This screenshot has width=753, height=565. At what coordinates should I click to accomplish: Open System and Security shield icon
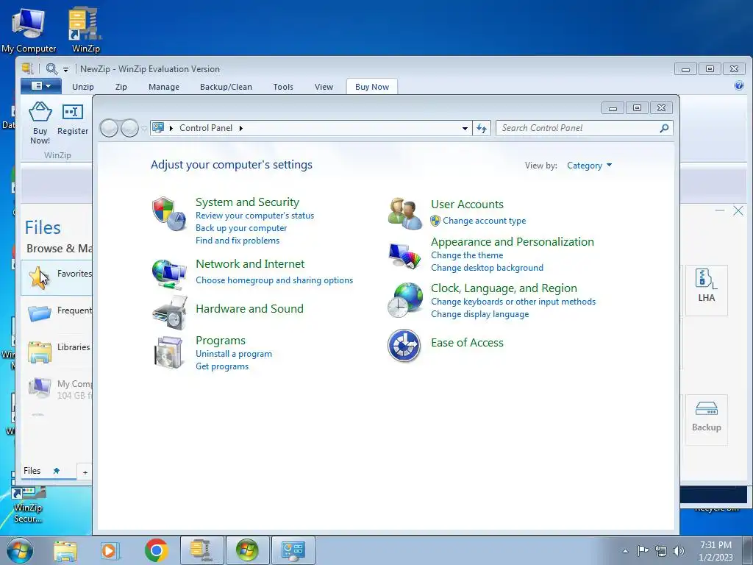[168, 214]
